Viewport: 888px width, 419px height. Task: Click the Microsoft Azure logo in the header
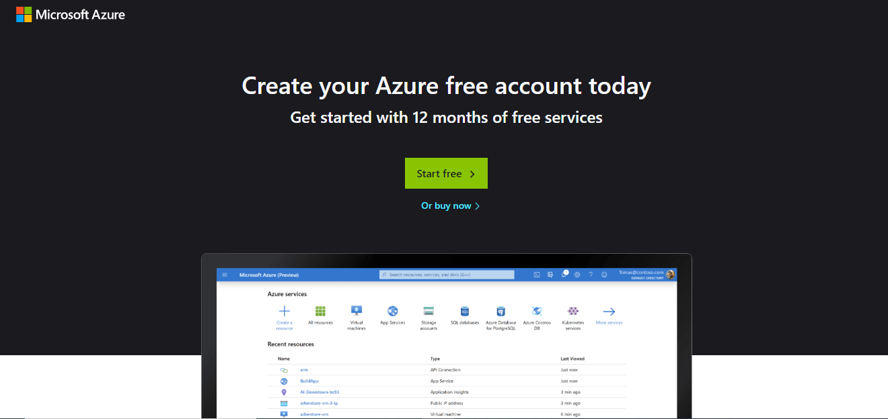point(71,14)
